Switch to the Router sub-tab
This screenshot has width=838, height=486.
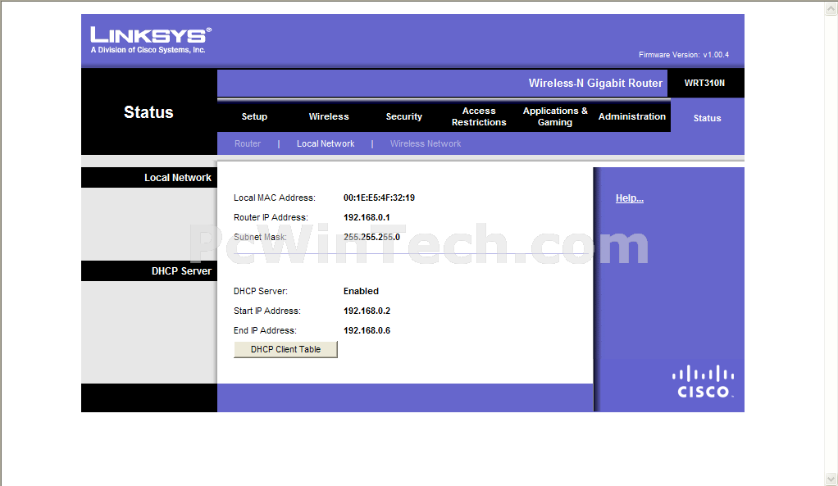tap(248, 143)
